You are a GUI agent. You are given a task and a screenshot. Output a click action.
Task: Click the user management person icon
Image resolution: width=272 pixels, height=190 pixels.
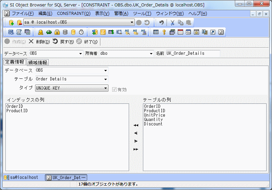click(41, 32)
